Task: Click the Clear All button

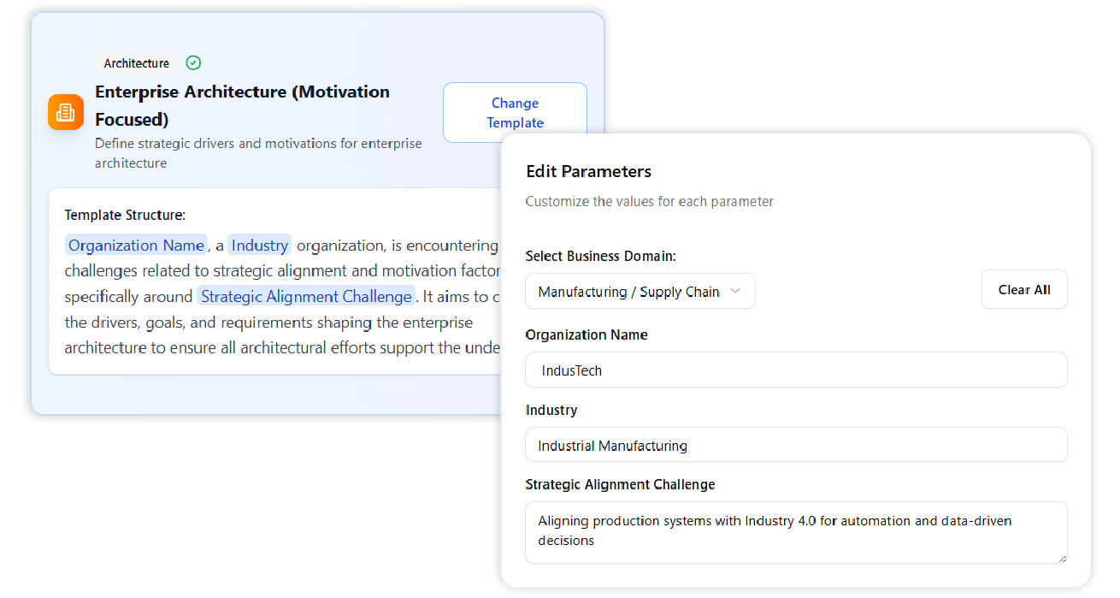Action: [x=1023, y=290]
